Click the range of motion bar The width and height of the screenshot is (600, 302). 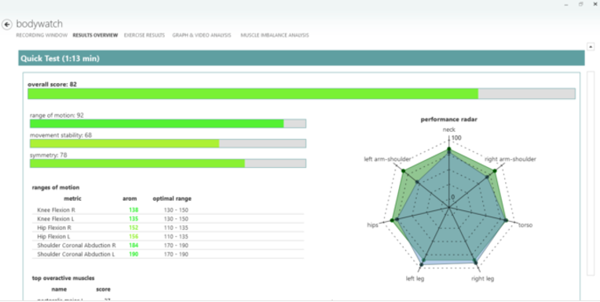point(168,123)
